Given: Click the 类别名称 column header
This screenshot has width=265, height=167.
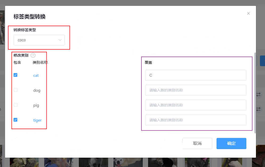Looking at the screenshot, I should [x=40, y=62].
